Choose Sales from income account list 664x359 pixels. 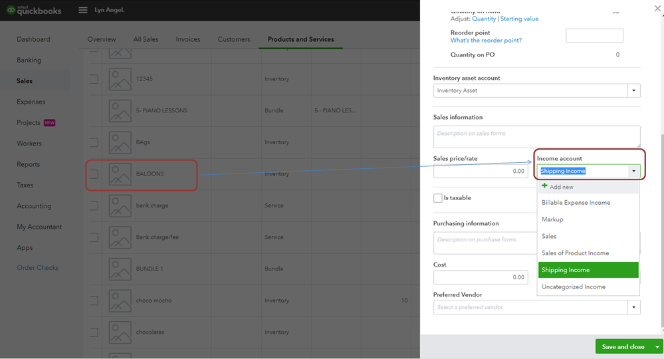point(588,236)
